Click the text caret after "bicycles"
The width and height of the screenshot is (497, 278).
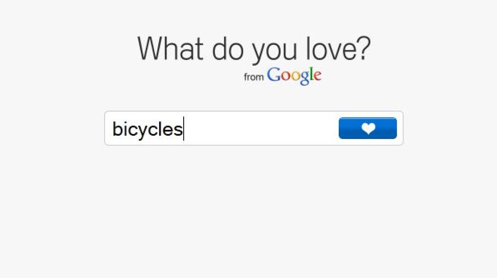(x=184, y=129)
